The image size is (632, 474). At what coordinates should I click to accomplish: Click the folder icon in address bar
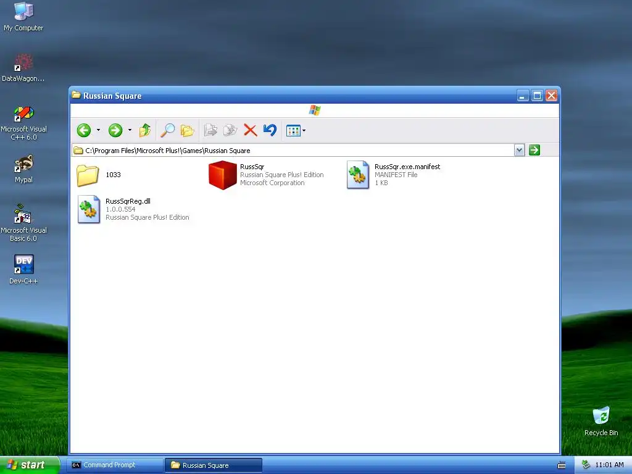(x=78, y=151)
